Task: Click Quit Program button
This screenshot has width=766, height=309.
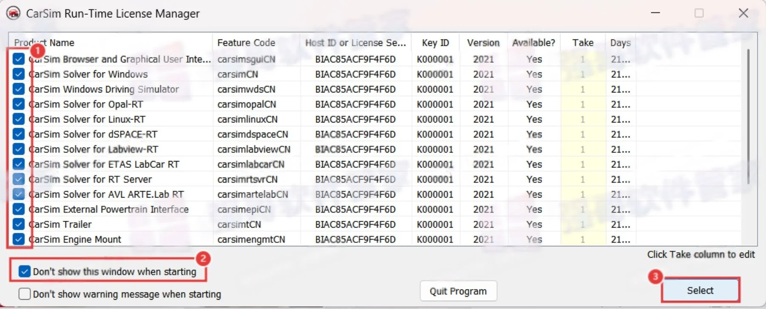Action: pyautogui.click(x=458, y=291)
